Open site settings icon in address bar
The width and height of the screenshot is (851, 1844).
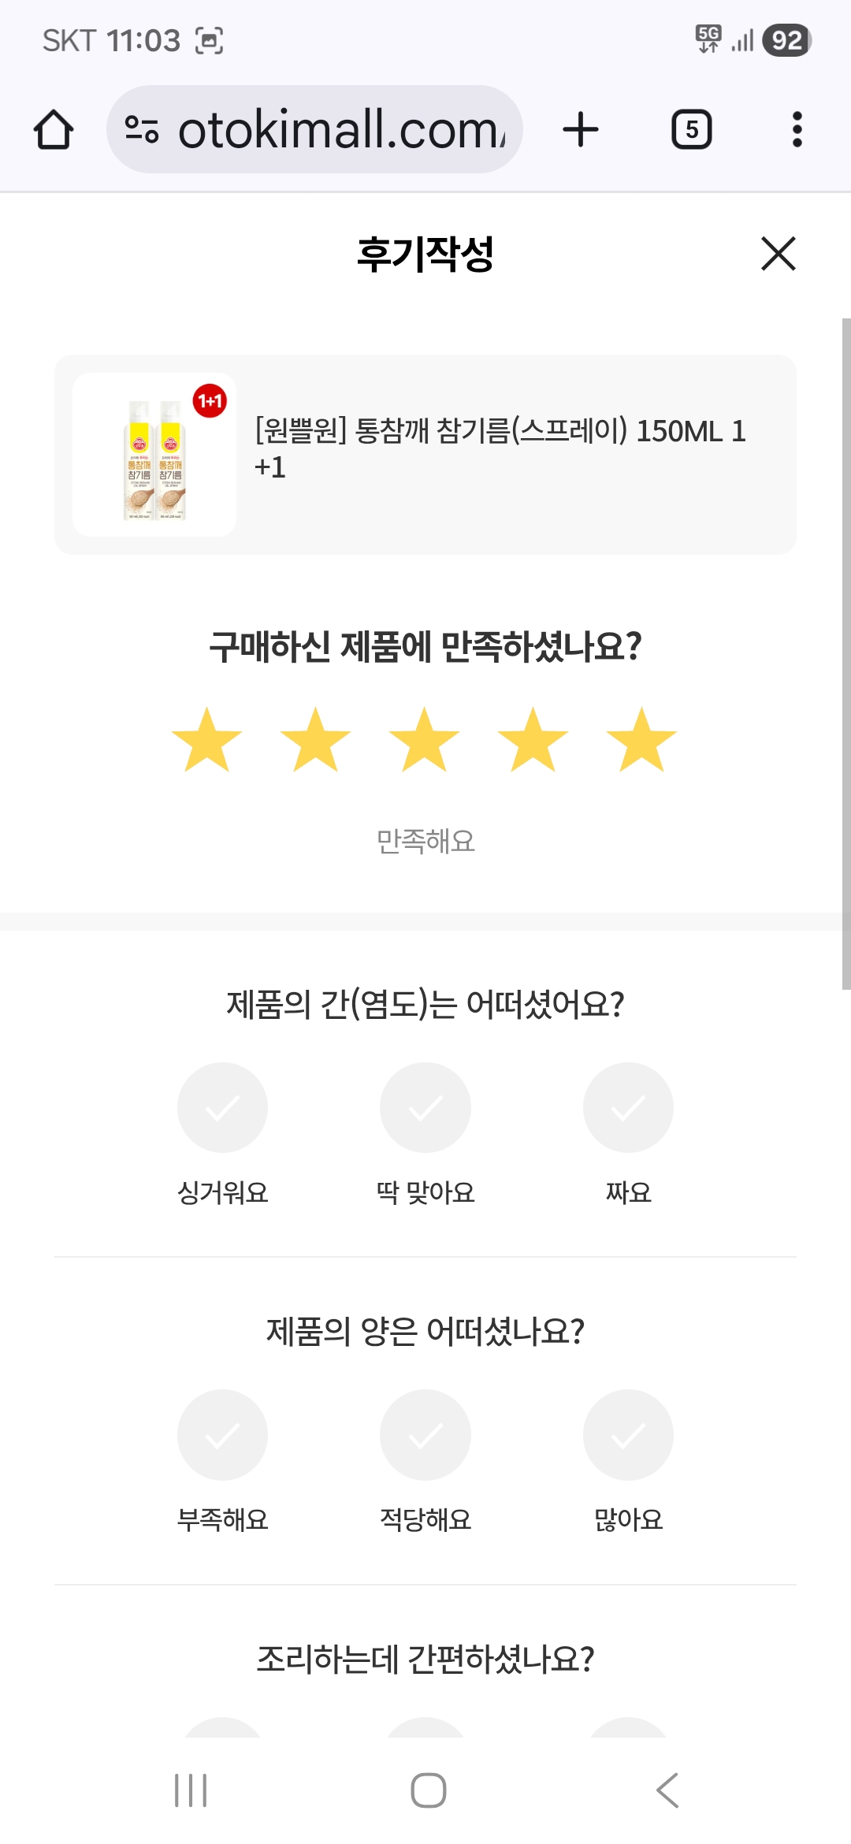142,130
